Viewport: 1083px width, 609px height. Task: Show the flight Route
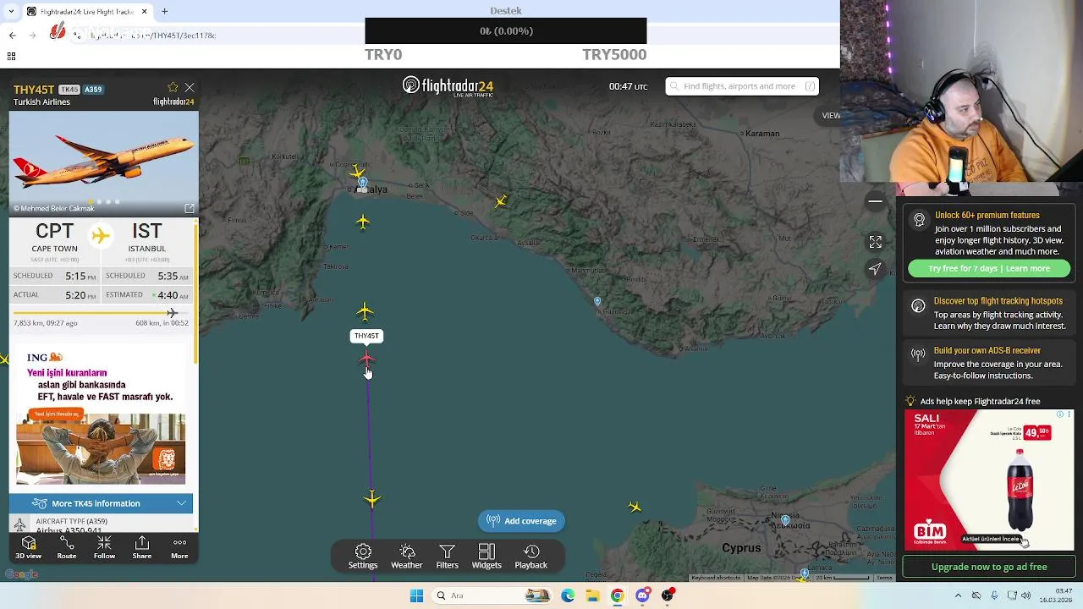[67, 547]
